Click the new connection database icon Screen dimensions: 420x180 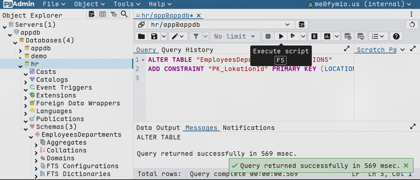click(x=301, y=25)
